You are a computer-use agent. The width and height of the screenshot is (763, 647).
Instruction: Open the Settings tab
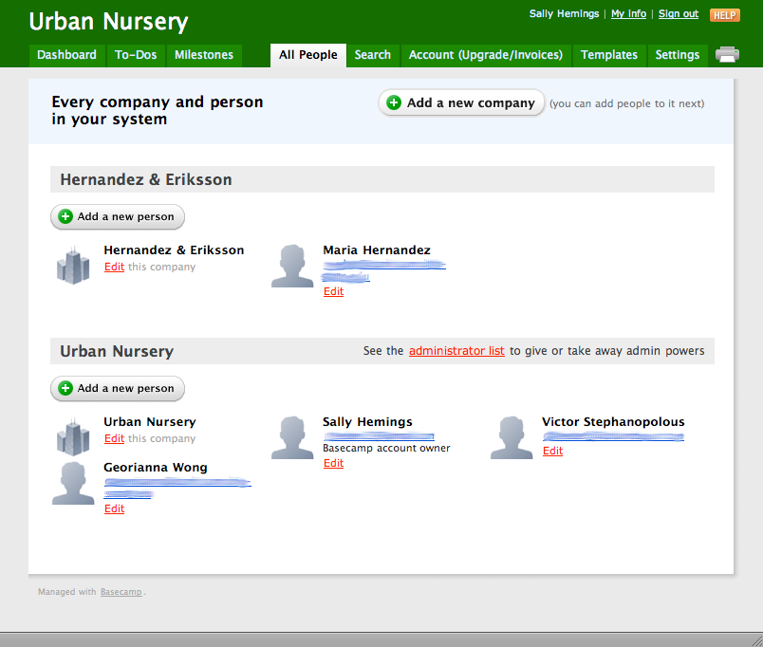(x=677, y=55)
